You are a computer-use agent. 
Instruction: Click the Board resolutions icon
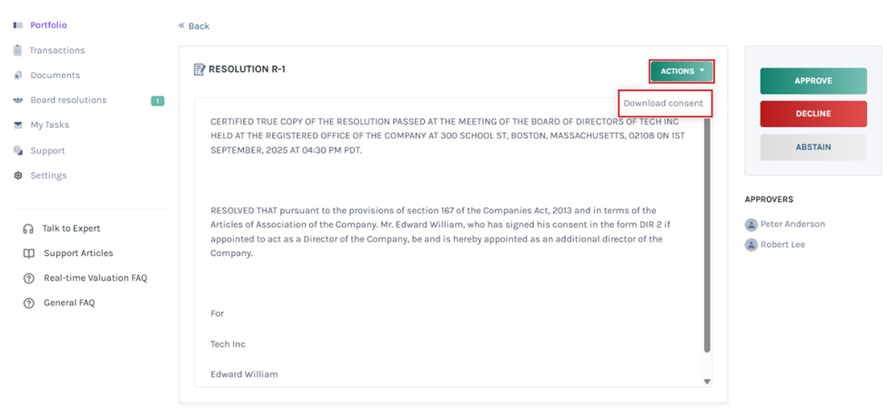18,100
